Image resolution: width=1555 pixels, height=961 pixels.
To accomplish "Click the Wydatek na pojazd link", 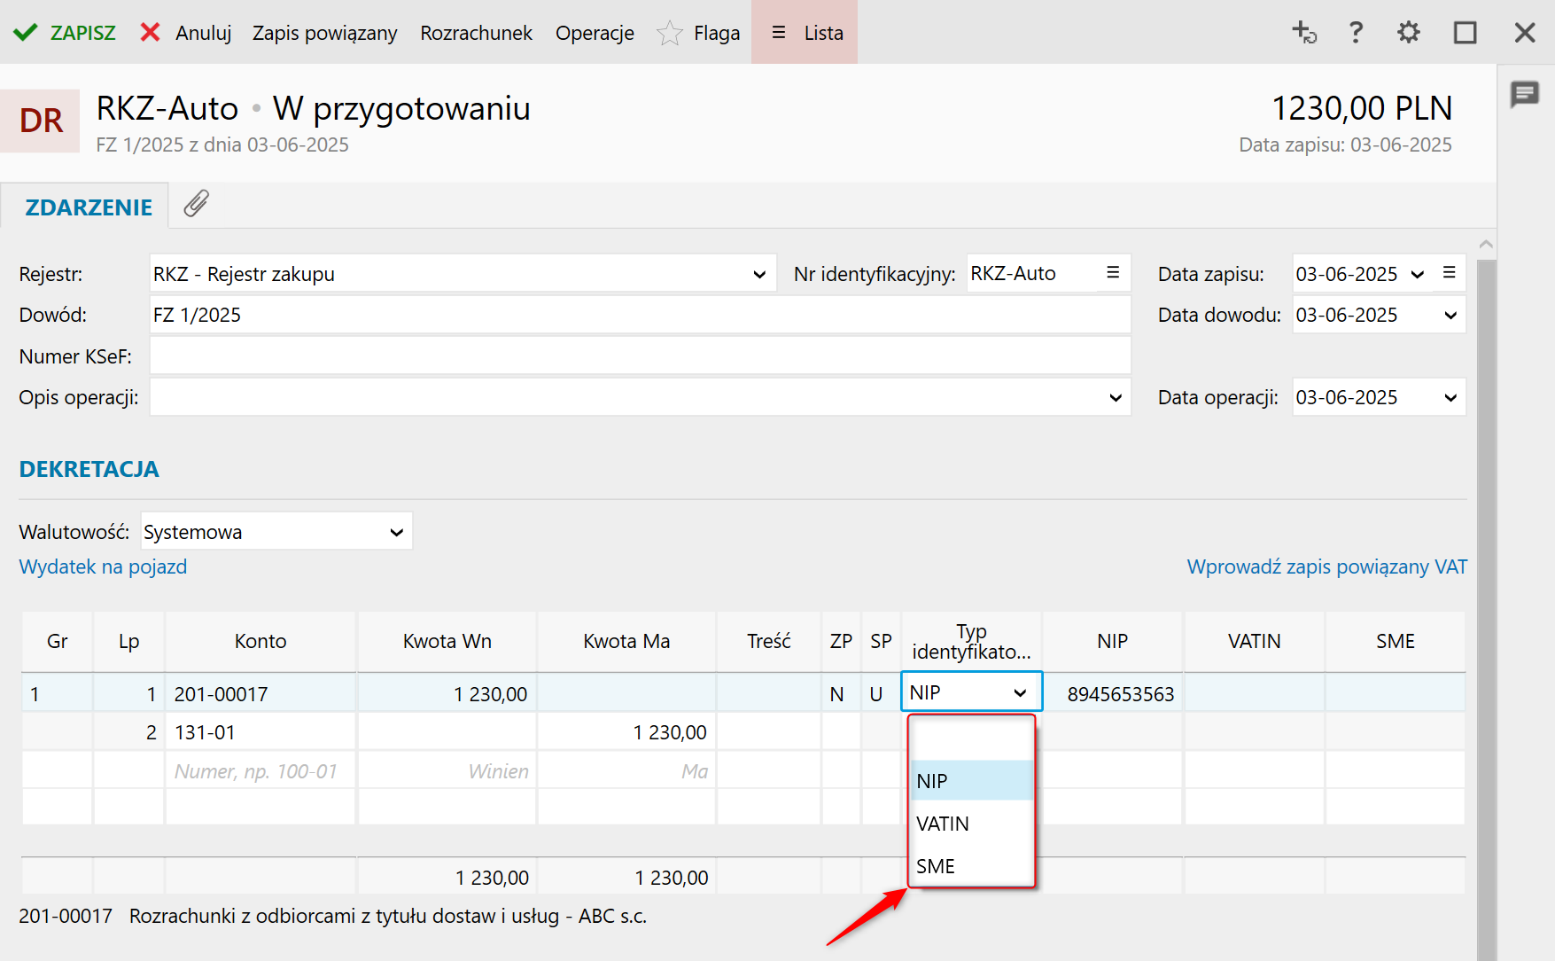I will coord(103,566).
